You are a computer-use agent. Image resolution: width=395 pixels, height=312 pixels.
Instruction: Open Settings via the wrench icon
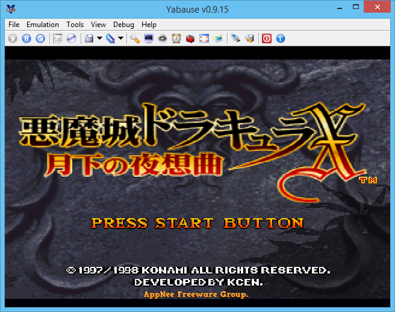point(135,38)
